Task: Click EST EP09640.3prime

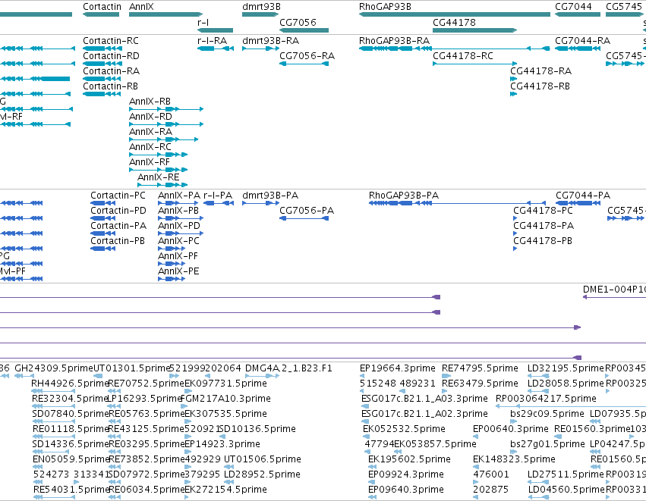Action: 373,498
